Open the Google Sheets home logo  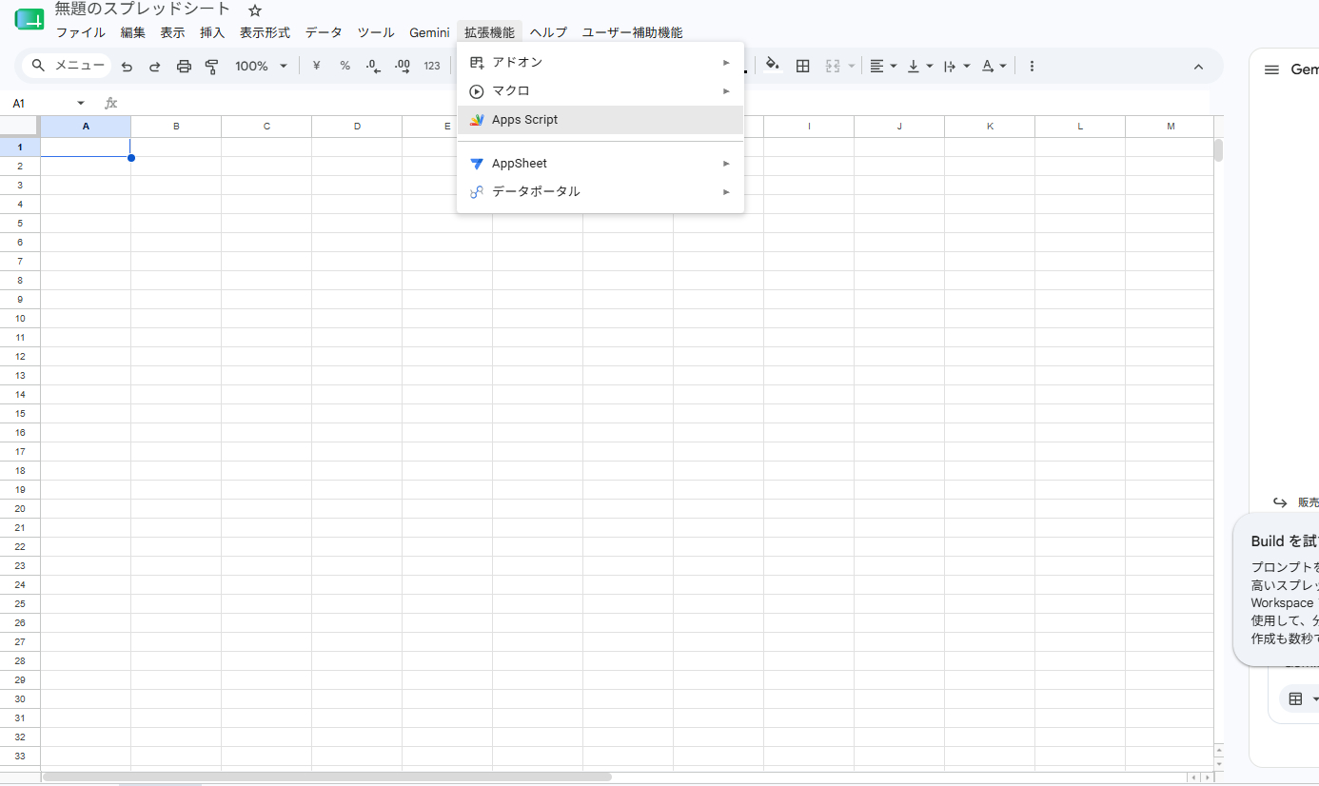click(30, 19)
